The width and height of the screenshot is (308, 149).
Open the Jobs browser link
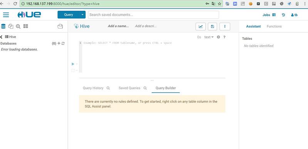click(269, 15)
